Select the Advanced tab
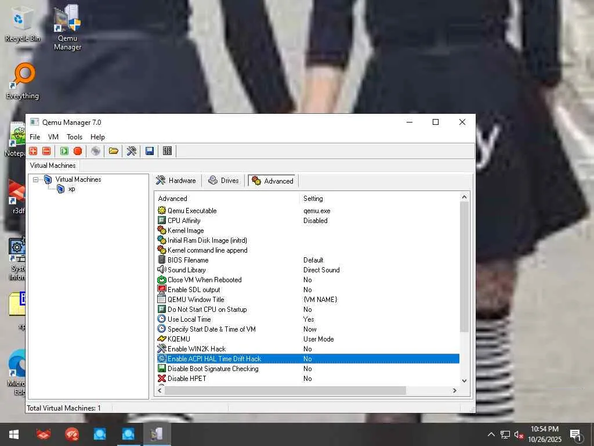 coord(273,181)
